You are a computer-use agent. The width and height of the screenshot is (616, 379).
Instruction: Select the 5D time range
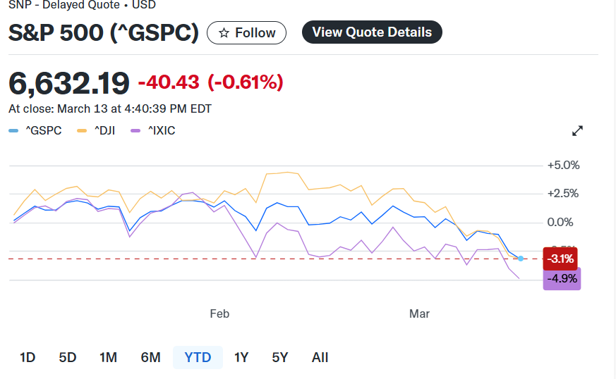[68, 357]
